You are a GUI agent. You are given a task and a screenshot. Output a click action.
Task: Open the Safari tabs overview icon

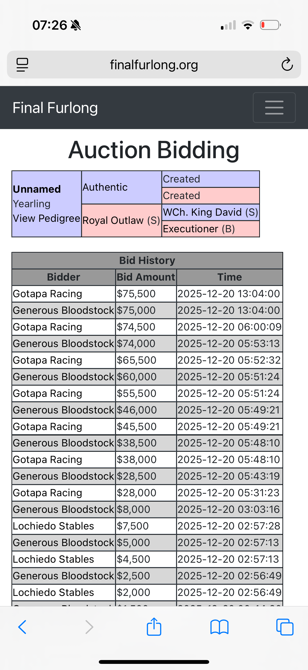pyautogui.click(x=285, y=627)
